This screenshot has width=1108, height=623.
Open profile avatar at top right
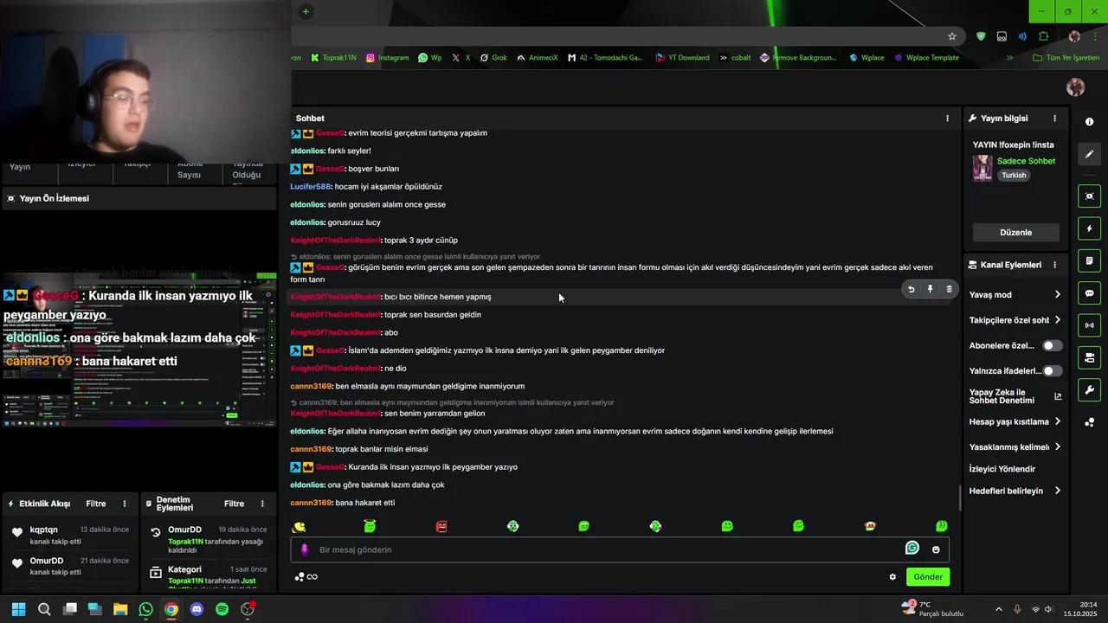tap(1076, 87)
